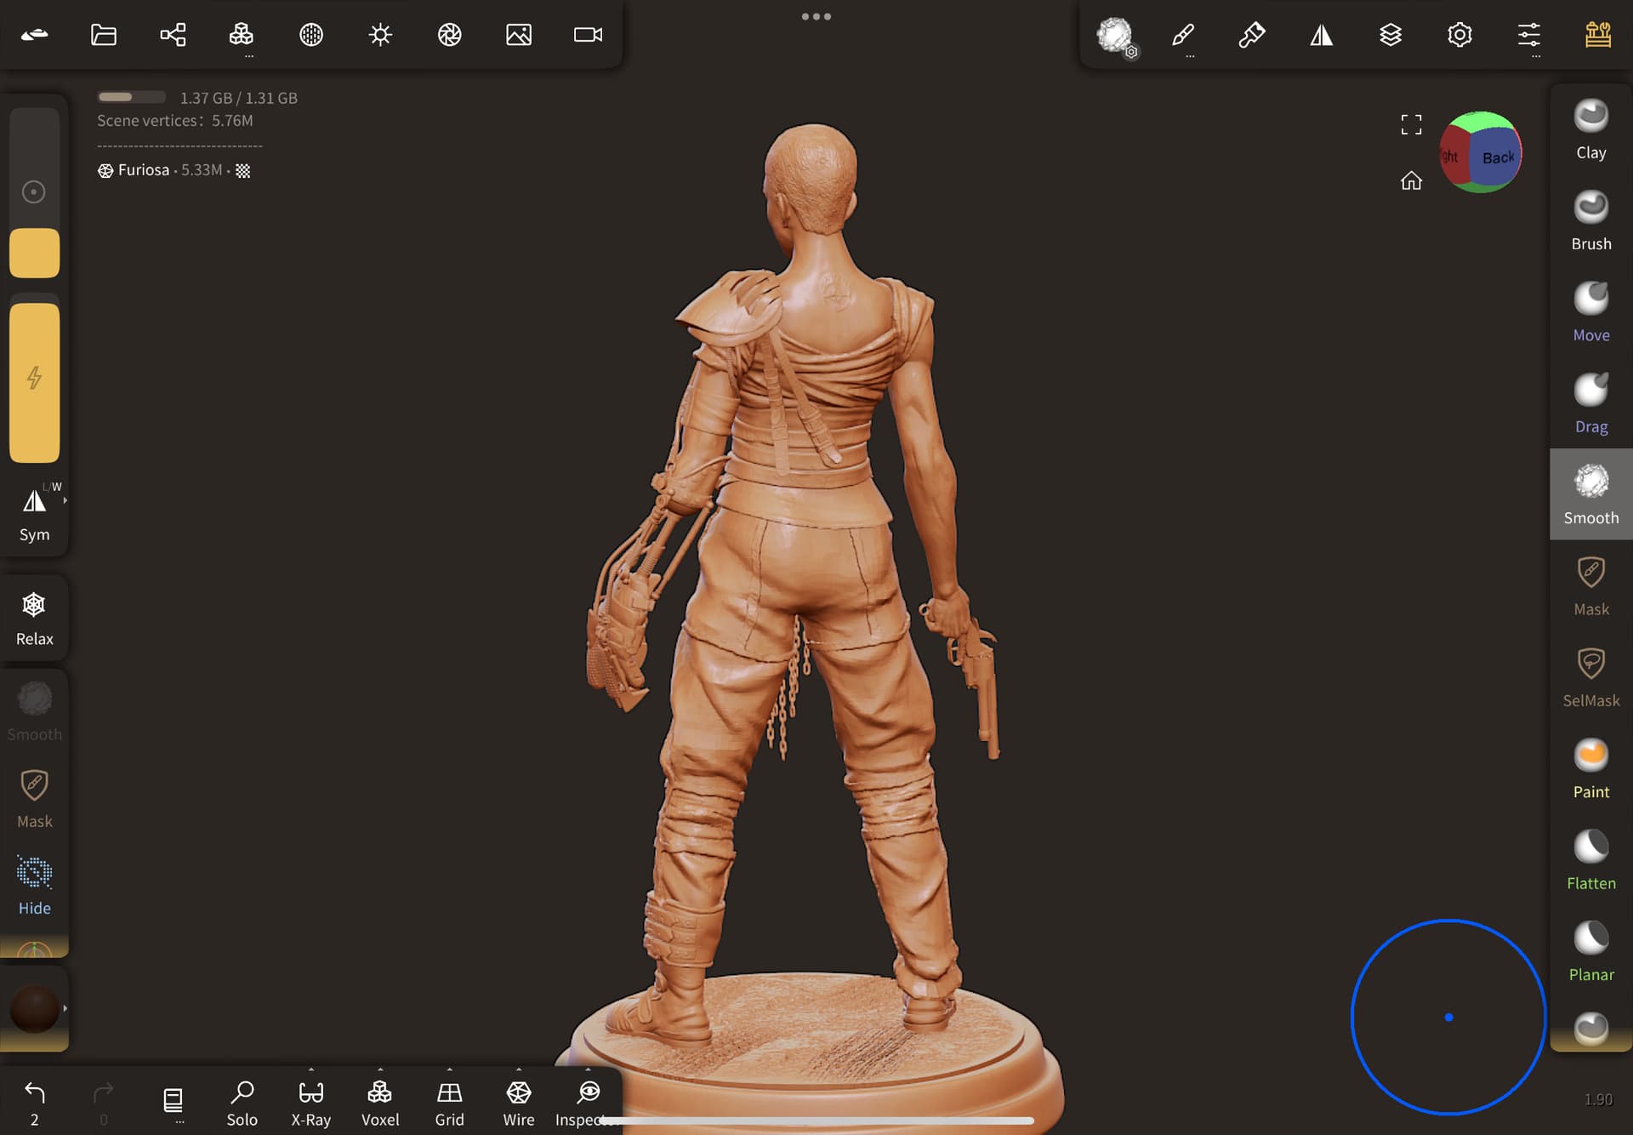Select the Move tool
Viewport: 1633px width, 1135px height.
coord(1591,312)
